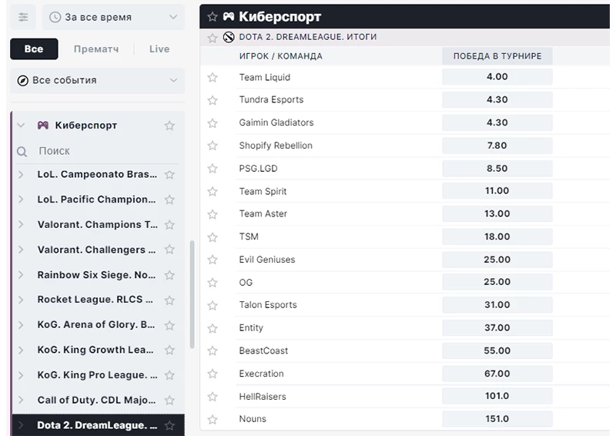Image resolution: width=616 pixels, height=436 pixels.
Task: Star the Entity row
Action: click(213, 328)
